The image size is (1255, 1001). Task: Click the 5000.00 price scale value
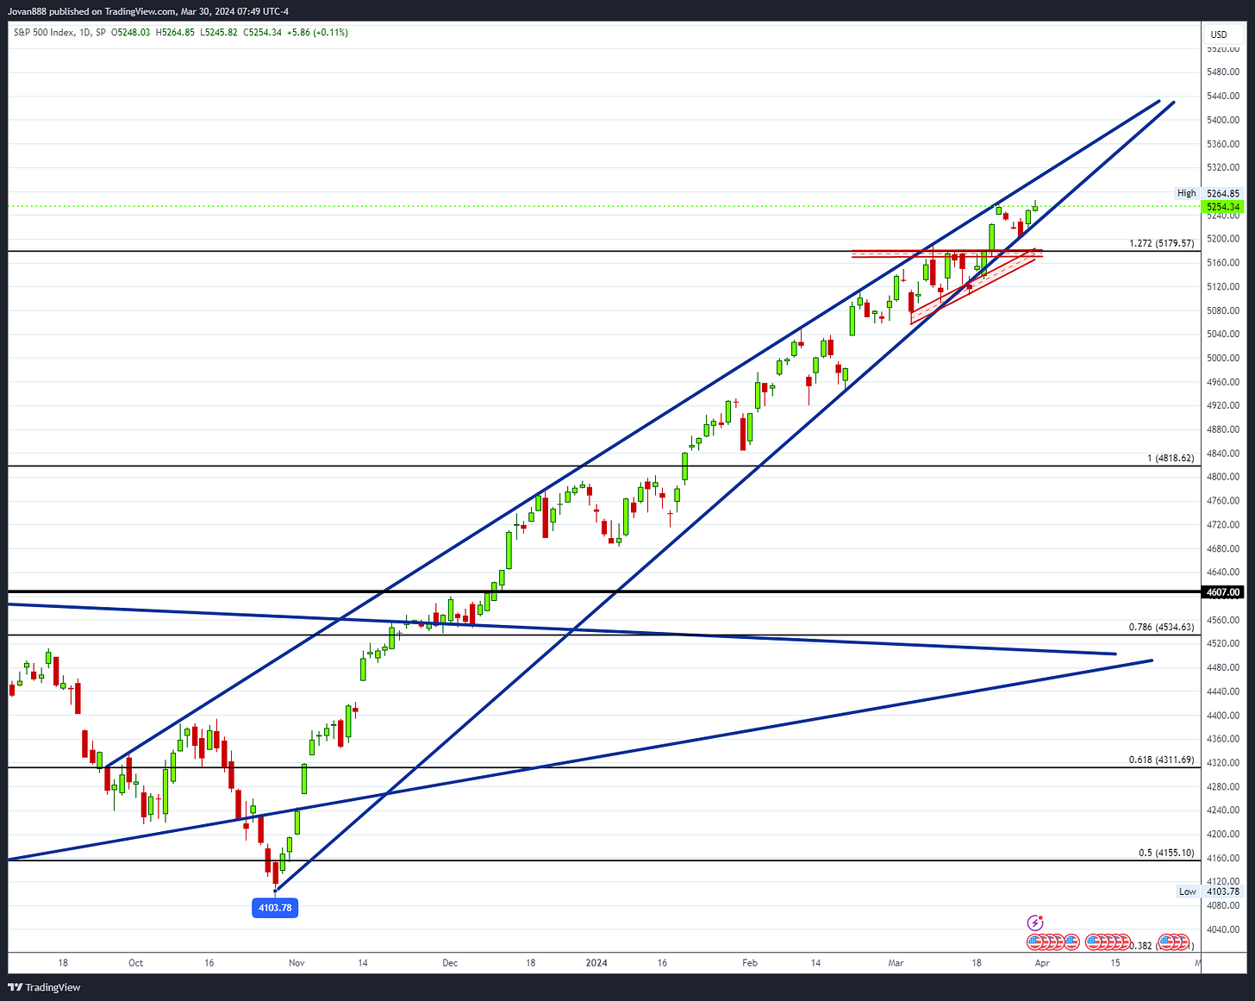click(1223, 358)
